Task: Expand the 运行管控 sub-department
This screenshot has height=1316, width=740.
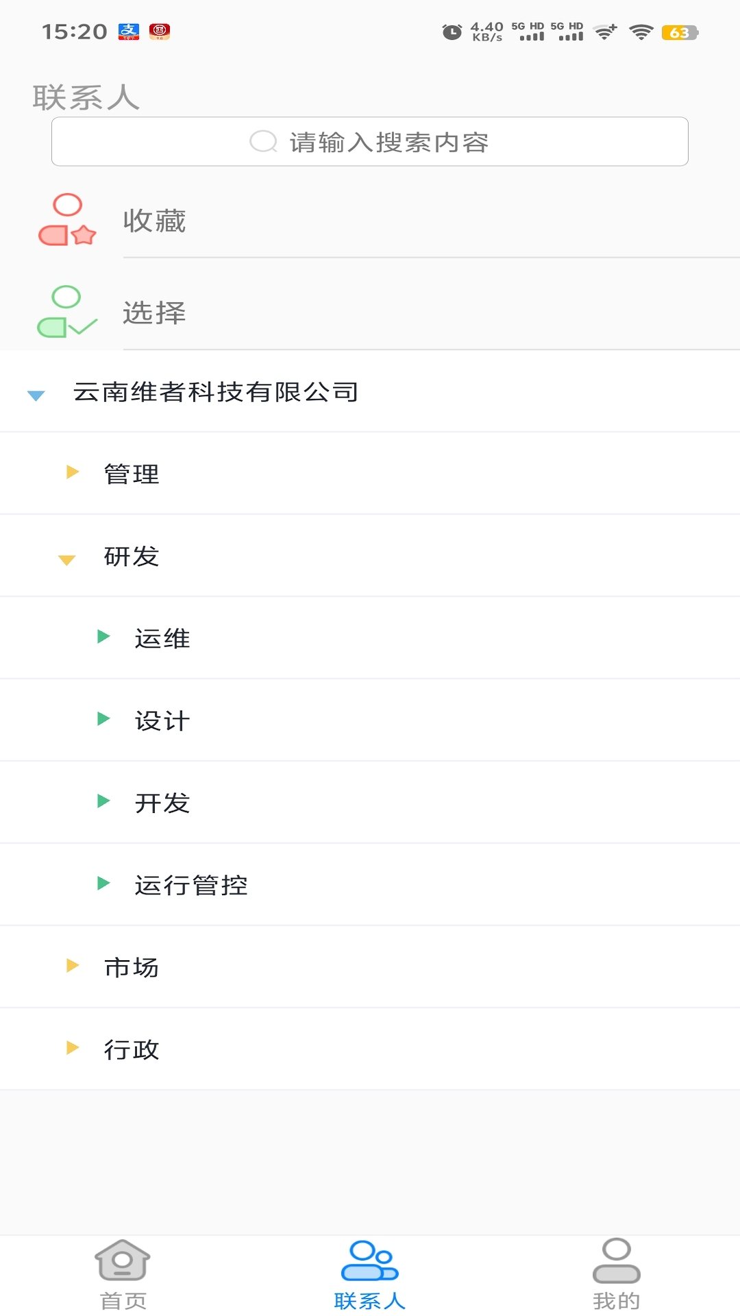Action: tap(104, 884)
